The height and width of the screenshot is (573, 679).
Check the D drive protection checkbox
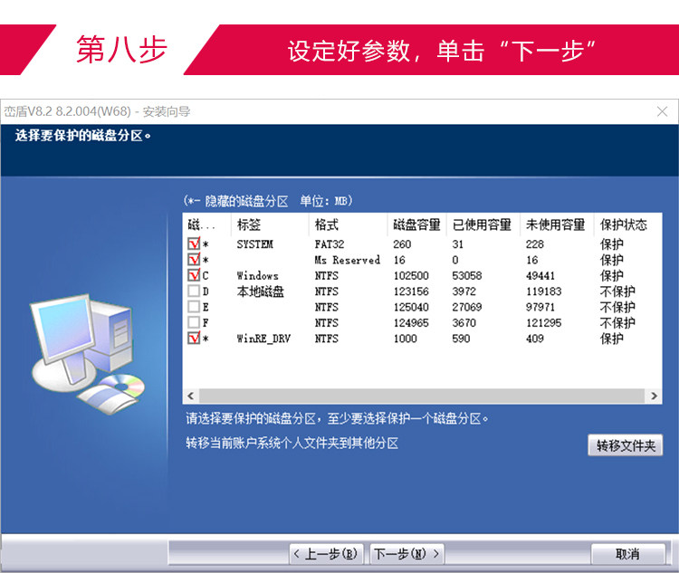(x=194, y=291)
